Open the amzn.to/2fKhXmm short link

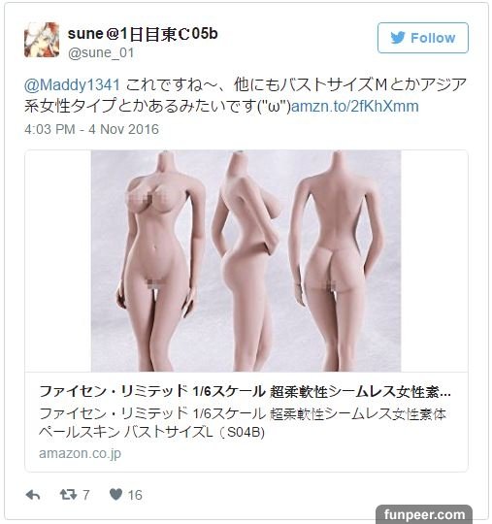coord(355,107)
